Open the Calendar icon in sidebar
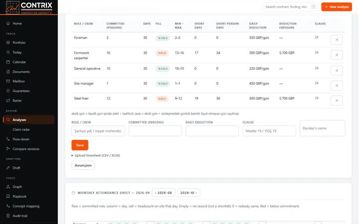 (8, 62)
